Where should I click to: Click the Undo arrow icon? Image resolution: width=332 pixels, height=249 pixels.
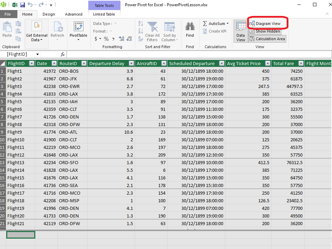coord(30,5)
